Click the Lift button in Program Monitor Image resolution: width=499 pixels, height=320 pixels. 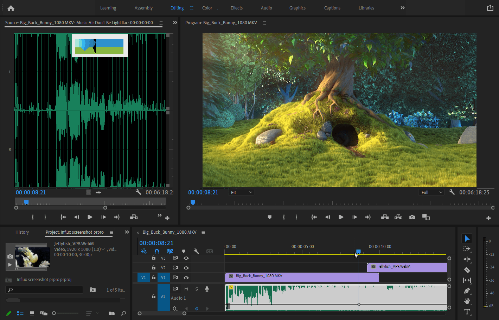385,217
